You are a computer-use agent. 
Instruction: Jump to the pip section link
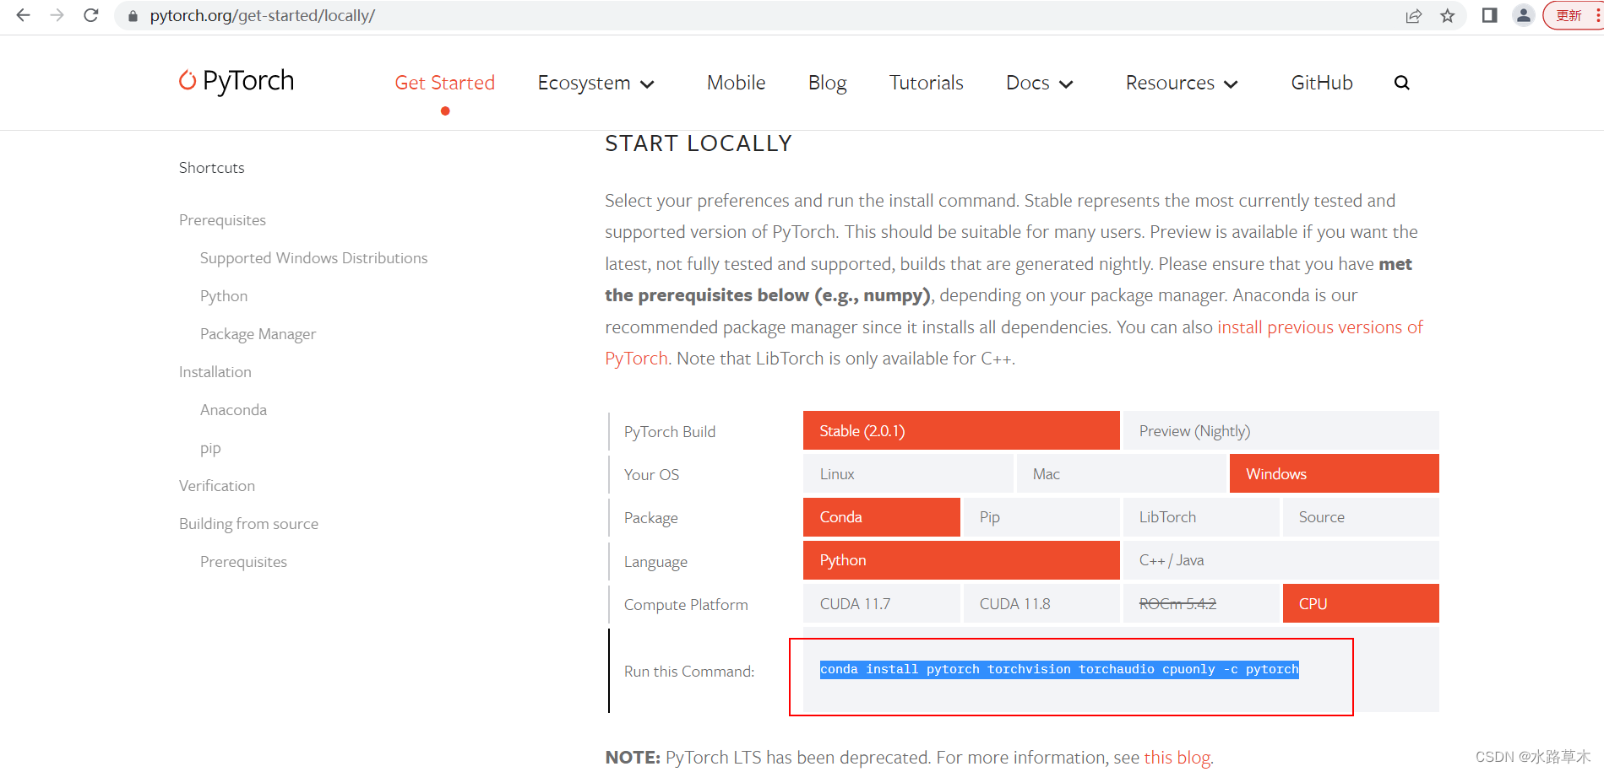pos(210,449)
